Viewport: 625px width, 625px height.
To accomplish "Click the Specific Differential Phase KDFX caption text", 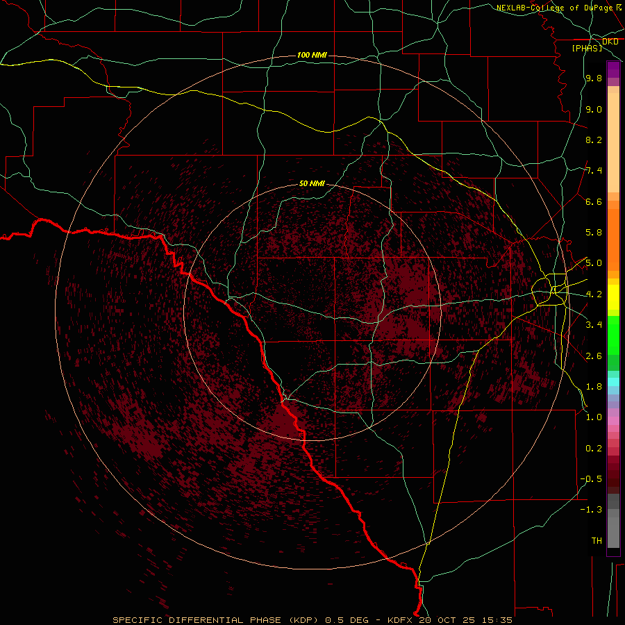I will pos(312,620).
